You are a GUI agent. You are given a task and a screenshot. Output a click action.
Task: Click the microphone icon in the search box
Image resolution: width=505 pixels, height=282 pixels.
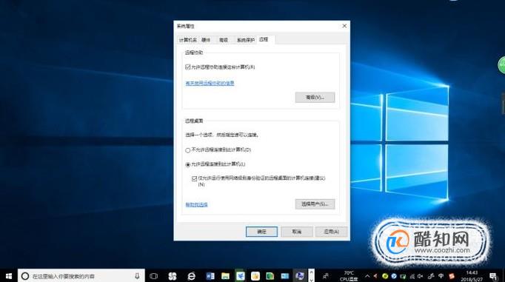[x=137, y=276]
